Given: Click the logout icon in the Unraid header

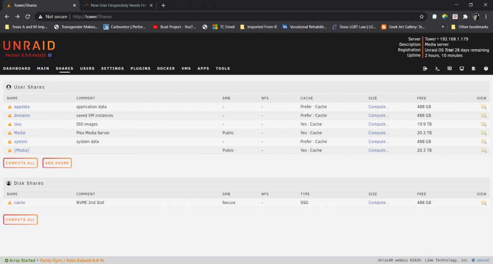Looking at the screenshot, I should click(425, 68).
